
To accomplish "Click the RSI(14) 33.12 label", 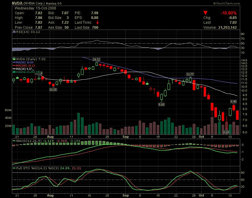I will (28, 32).
